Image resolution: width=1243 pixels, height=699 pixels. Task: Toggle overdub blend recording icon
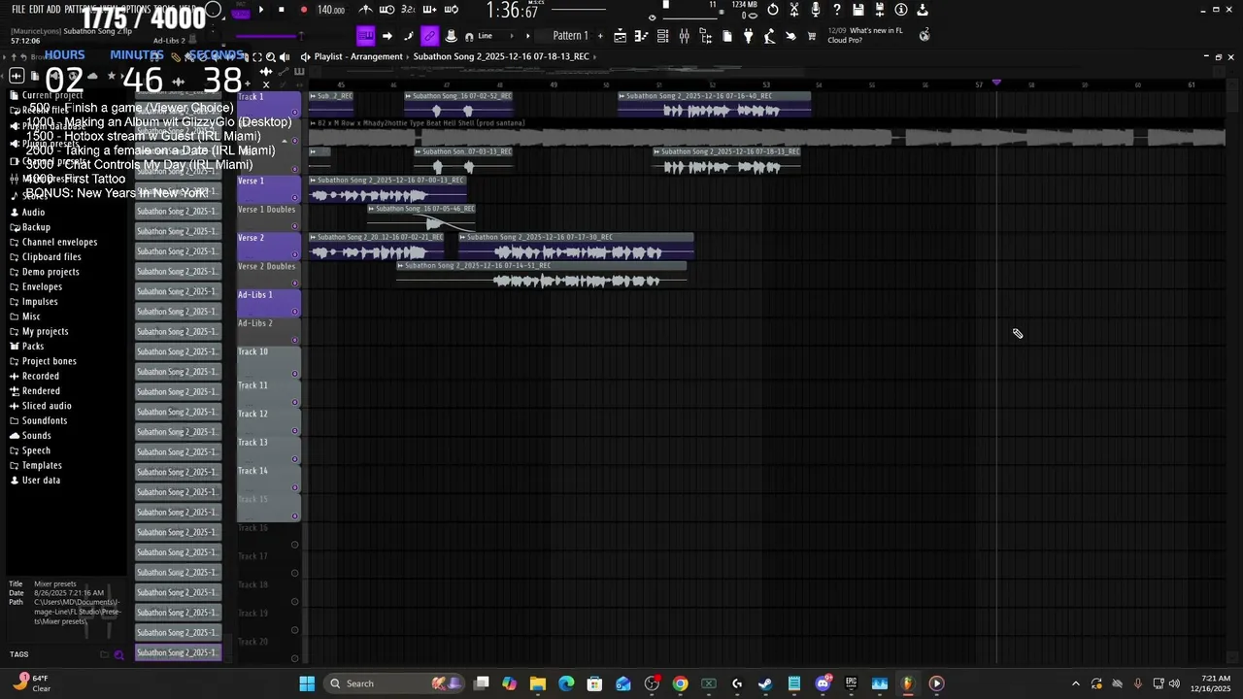click(x=429, y=10)
